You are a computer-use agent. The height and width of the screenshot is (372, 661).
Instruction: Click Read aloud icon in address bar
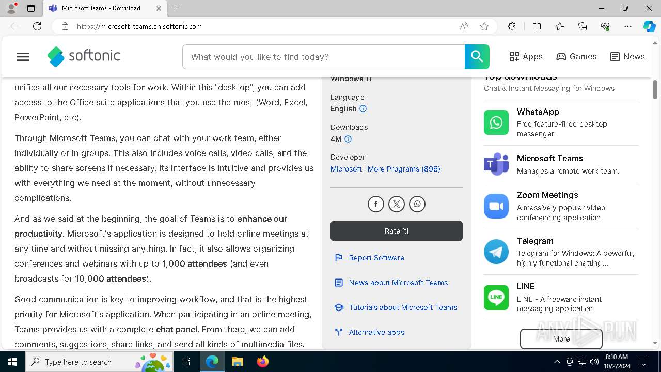click(464, 26)
